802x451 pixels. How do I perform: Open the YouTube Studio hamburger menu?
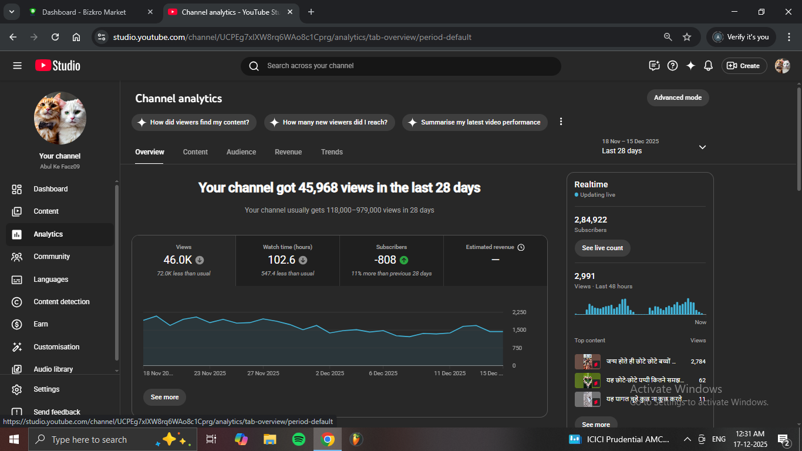17,66
